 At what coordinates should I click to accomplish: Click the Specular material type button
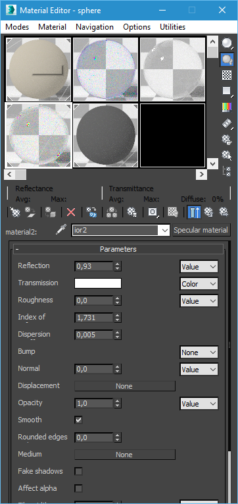pyautogui.click(x=201, y=230)
